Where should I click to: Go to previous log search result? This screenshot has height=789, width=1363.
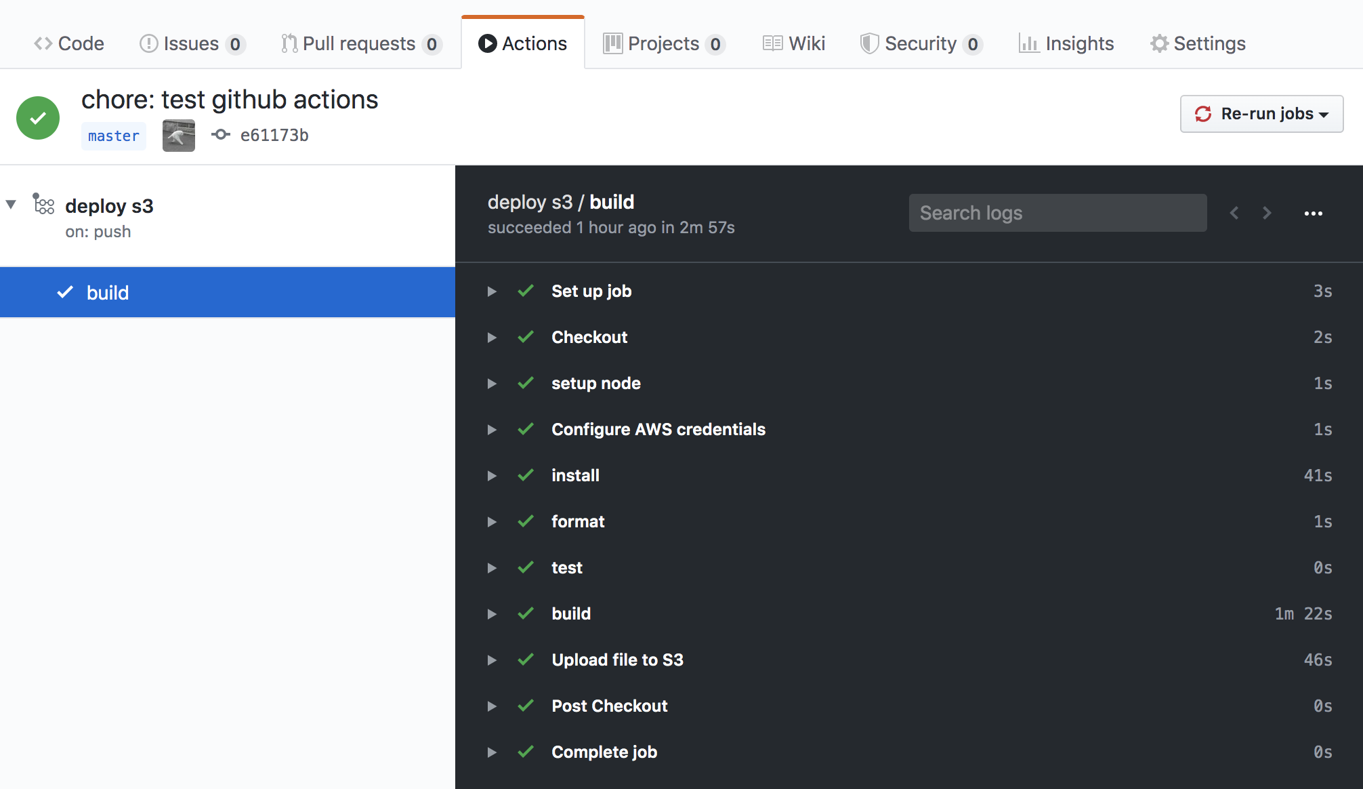tap(1234, 213)
